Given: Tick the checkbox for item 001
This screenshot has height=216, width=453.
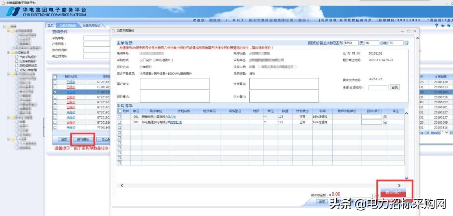Looking at the screenshot, I should [x=119, y=117].
